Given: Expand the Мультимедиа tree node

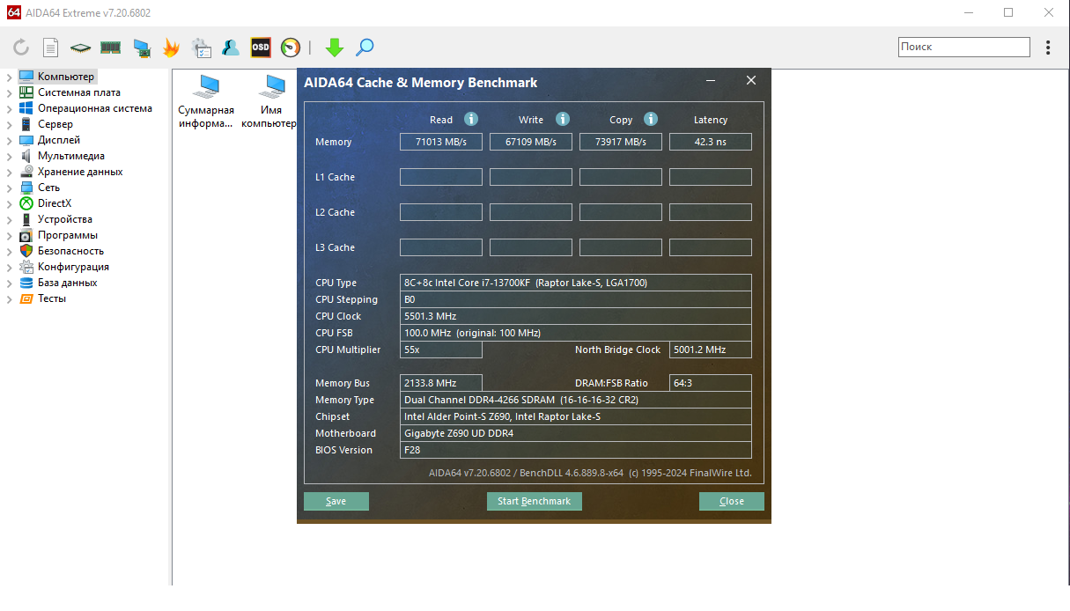Looking at the screenshot, I should point(9,157).
